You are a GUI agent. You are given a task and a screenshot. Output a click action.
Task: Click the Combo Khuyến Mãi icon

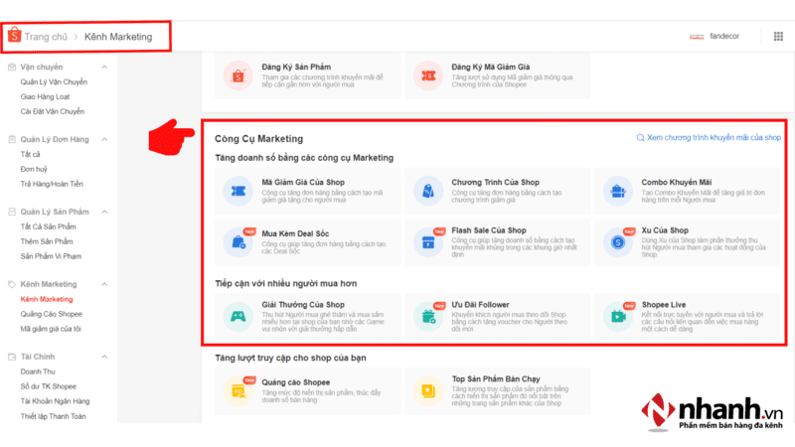[618, 190]
